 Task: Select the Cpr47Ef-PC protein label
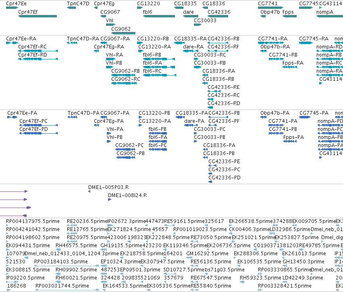pyautogui.click(x=33, y=121)
